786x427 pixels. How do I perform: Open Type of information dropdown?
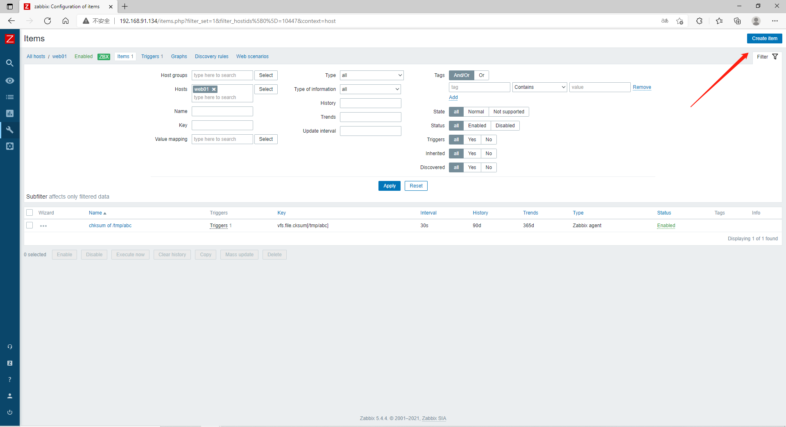pos(370,89)
